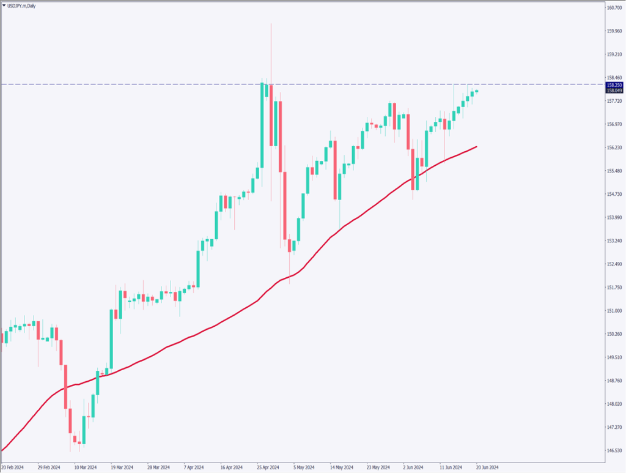Click the tall-wick candle peaking near 160
The width and height of the screenshot is (626, 473).
tap(271, 92)
